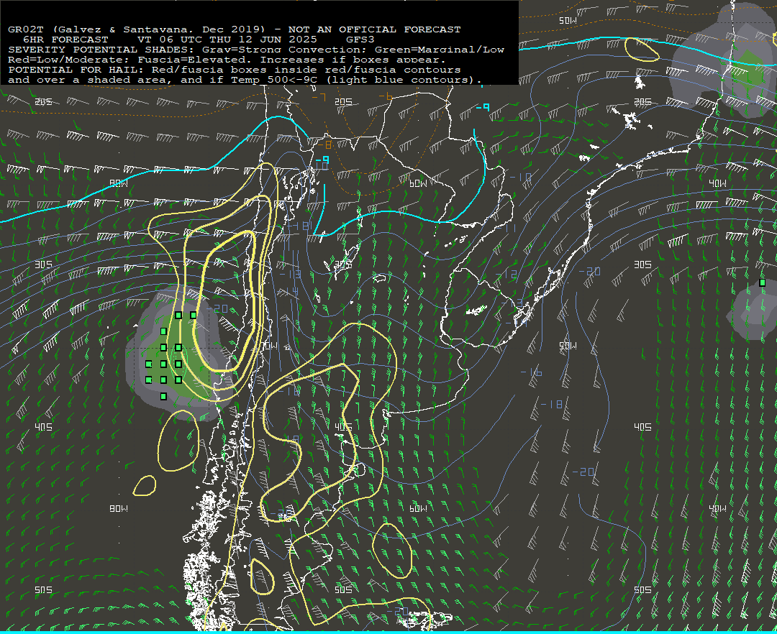Viewport: 777px width, 634px height.
Task: Click the 'NOT AN OFFICIAL FORECAST' disclaimer text
Action: pyautogui.click(x=374, y=29)
